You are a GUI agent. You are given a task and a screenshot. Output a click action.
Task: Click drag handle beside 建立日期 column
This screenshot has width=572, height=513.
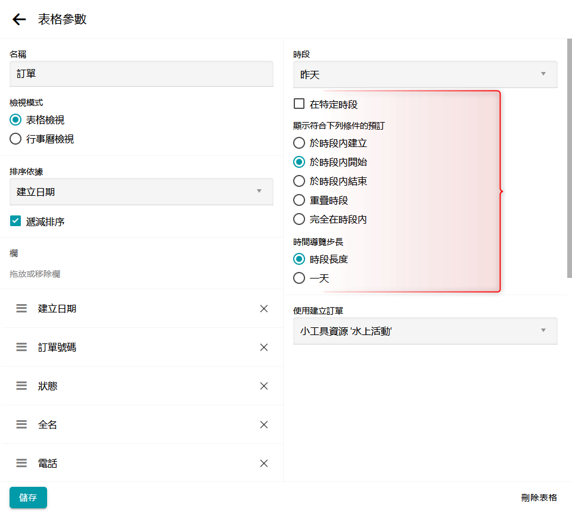(21, 308)
